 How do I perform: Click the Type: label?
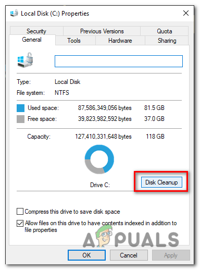(23, 82)
